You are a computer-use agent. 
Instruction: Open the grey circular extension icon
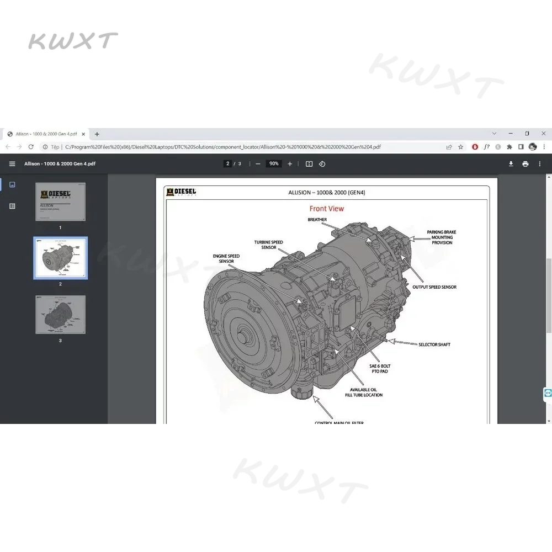click(498, 147)
